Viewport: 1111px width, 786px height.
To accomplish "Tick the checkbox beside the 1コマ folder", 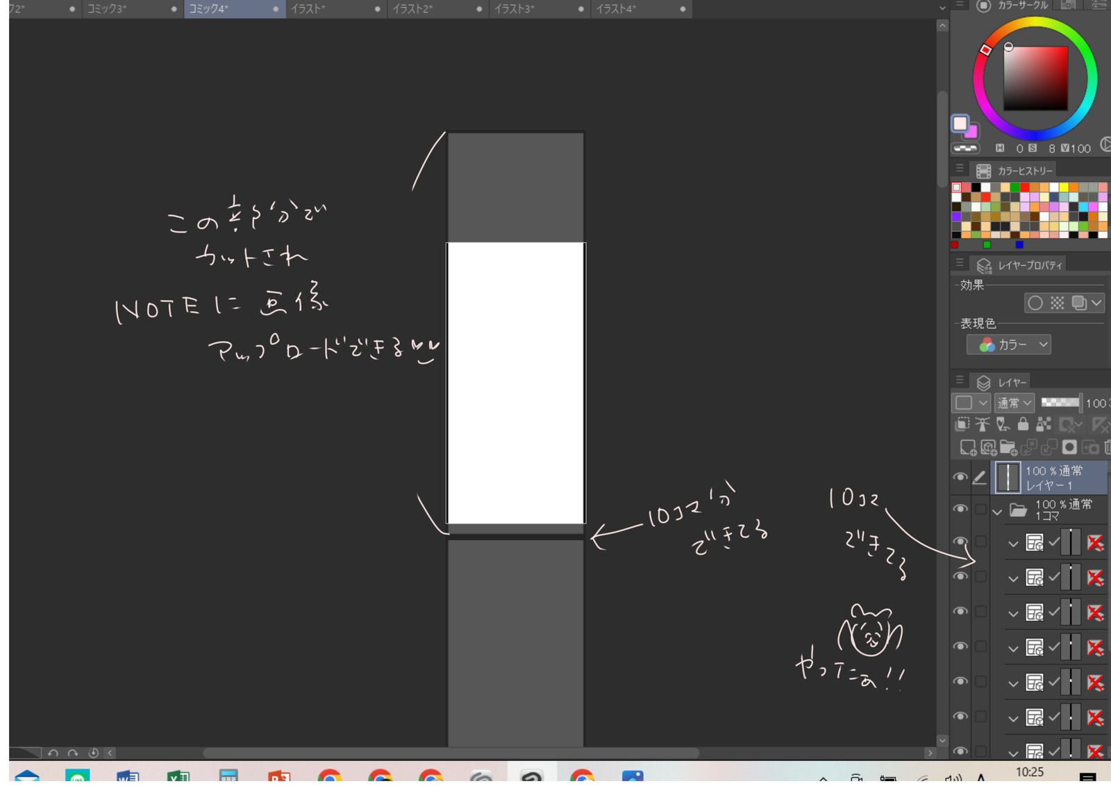I will point(980,510).
